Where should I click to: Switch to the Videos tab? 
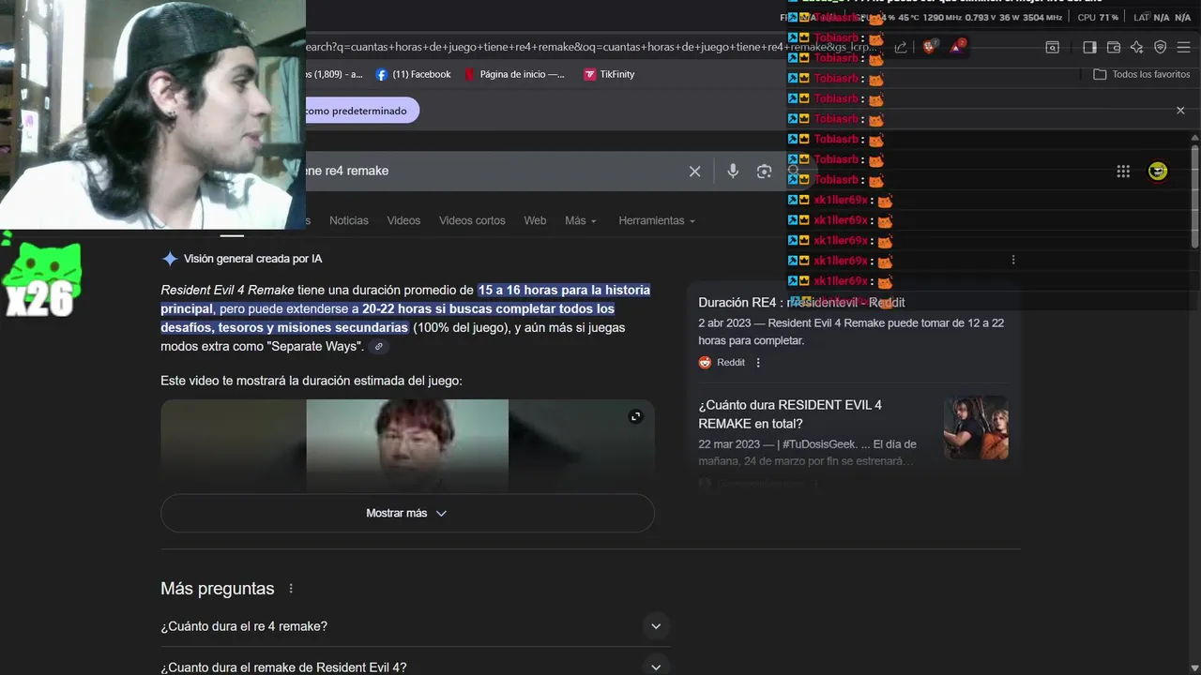[403, 220]
